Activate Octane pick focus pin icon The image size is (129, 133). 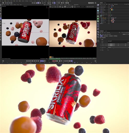[72, 7]
